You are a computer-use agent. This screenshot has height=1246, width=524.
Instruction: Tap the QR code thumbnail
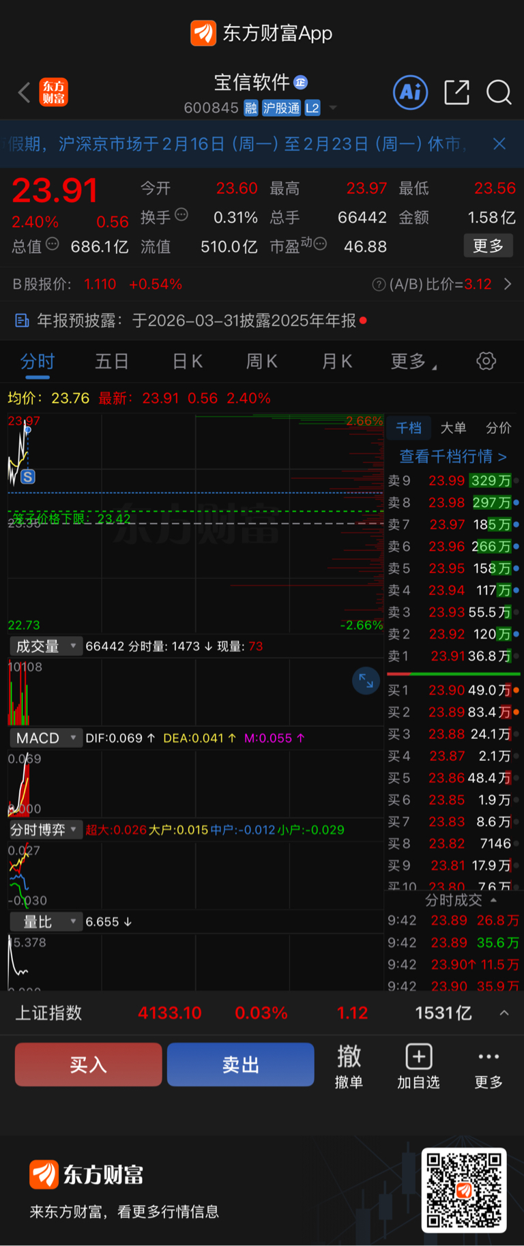pyautogui.click(x=464, y=1190)
